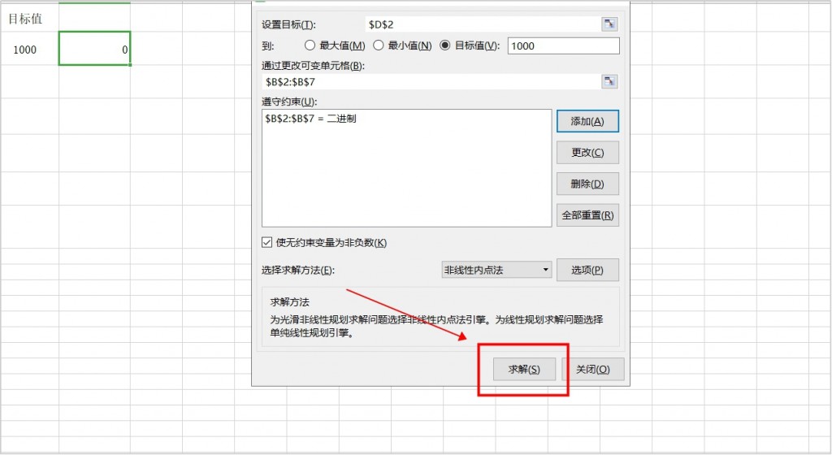Select spreadsheet cell containing 1000
832x455 pixels.
click(30, 50)
